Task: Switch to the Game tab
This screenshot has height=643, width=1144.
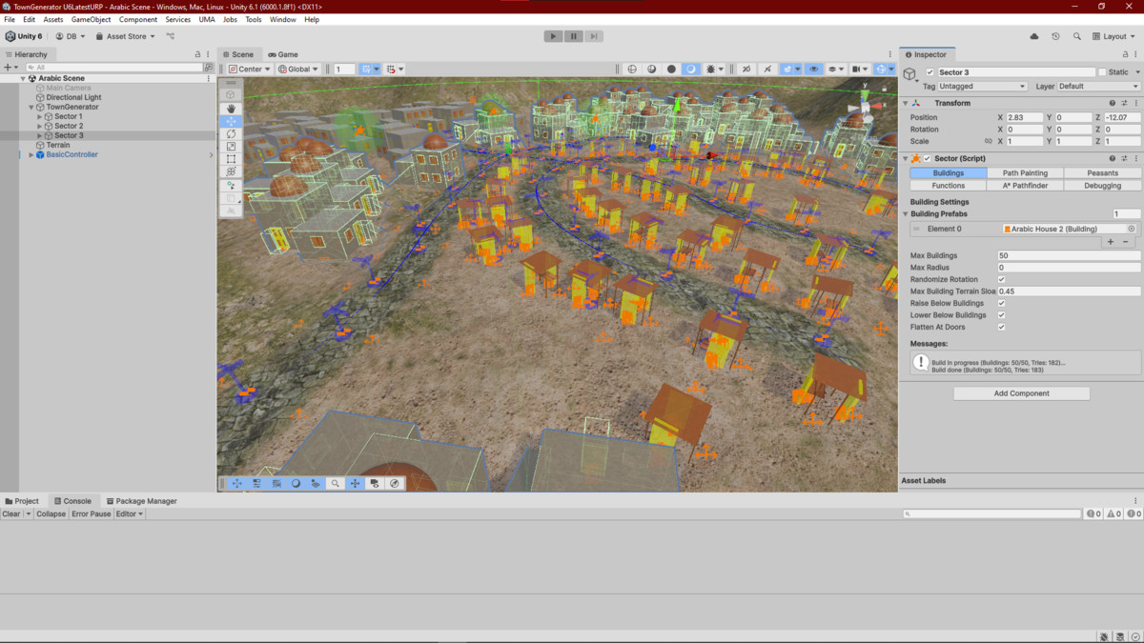Action: click(x=283, y=54)
